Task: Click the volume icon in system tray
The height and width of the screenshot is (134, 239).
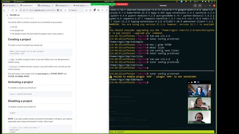Action: tap(205, 1)
